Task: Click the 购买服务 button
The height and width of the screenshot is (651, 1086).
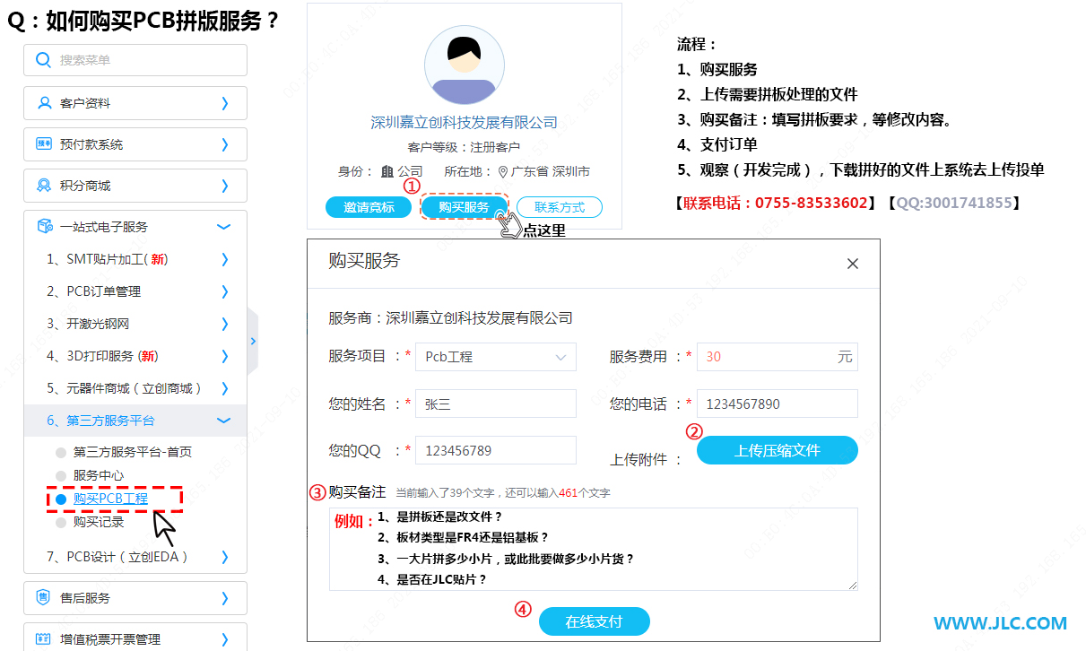Action: 464,207
